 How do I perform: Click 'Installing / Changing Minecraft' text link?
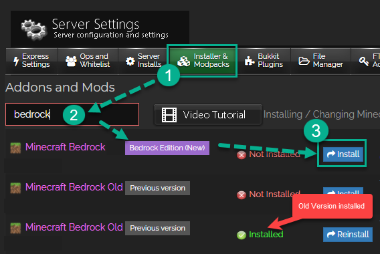322,114
